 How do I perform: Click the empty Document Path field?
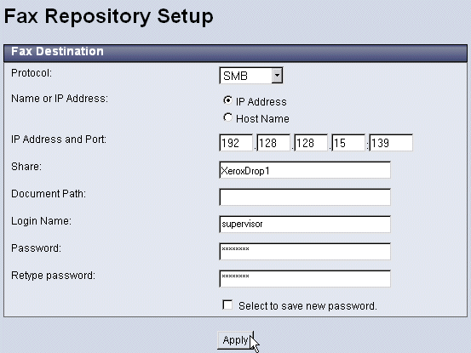pos(305,197)
